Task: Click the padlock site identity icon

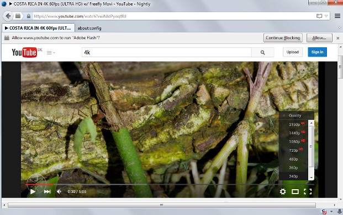Action: click(28, 16)
